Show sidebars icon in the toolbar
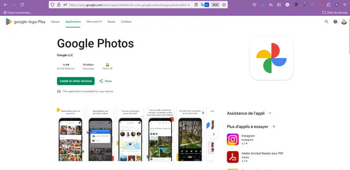The height and width of the screenshot is (170, 350). [279, 5]
